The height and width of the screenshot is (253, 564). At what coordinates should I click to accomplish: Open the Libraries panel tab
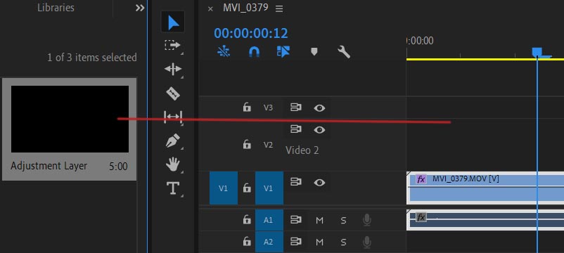coord(56,8)
